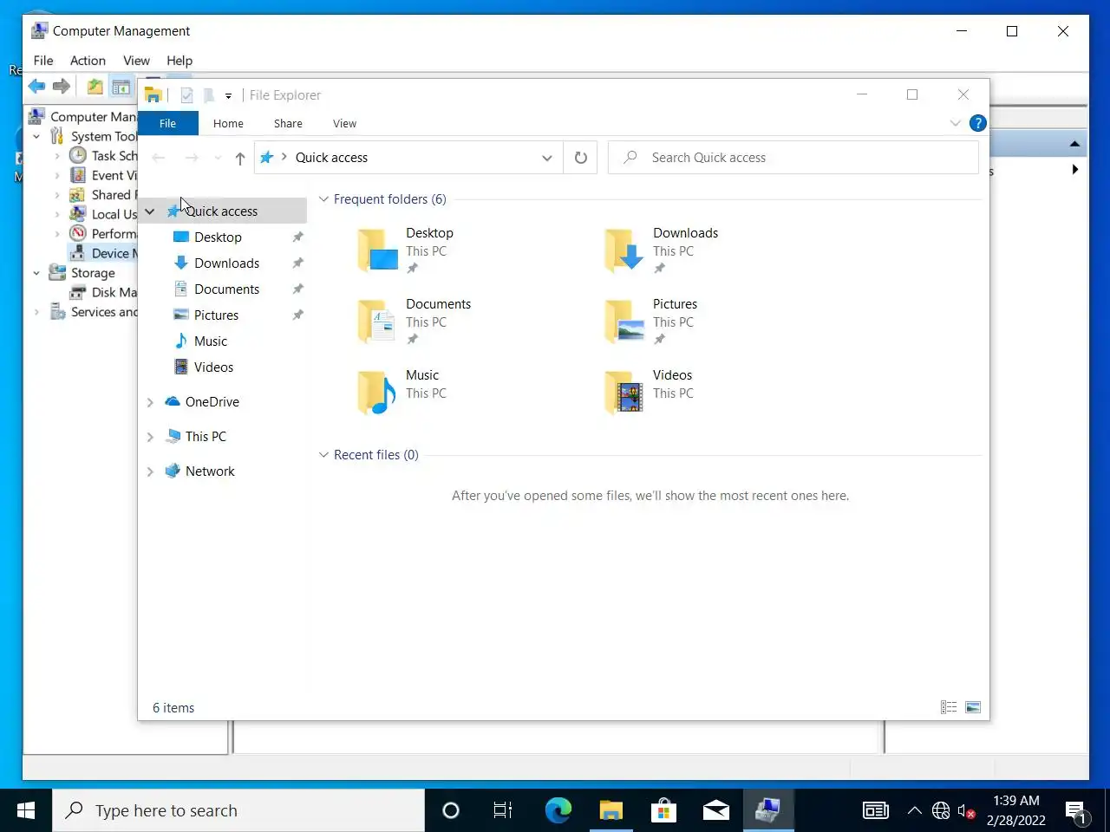This screenshot has height=832, width=1110.
Task: Open the File tab in File Explorer
Action: coord(167,123)
